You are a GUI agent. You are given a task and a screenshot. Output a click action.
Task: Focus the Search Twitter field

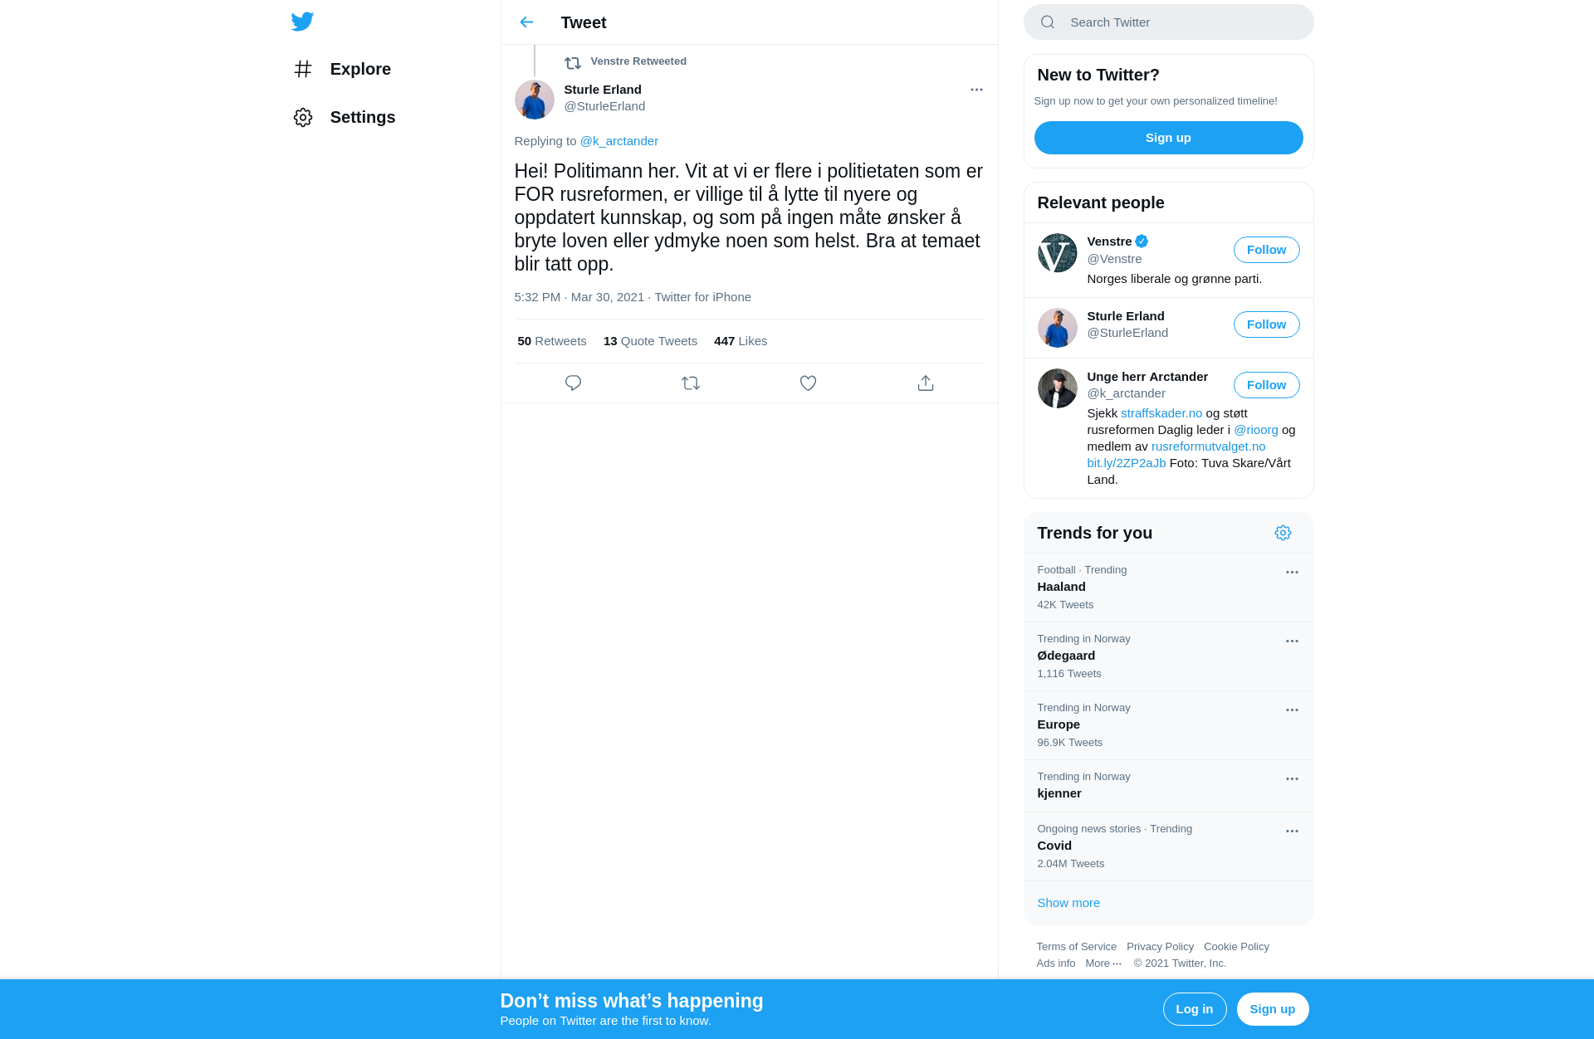point(1168,22)
